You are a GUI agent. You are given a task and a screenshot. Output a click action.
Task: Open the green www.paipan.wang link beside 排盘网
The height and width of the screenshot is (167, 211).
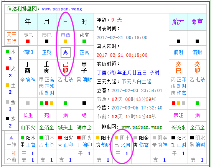(x=142, y=127)
